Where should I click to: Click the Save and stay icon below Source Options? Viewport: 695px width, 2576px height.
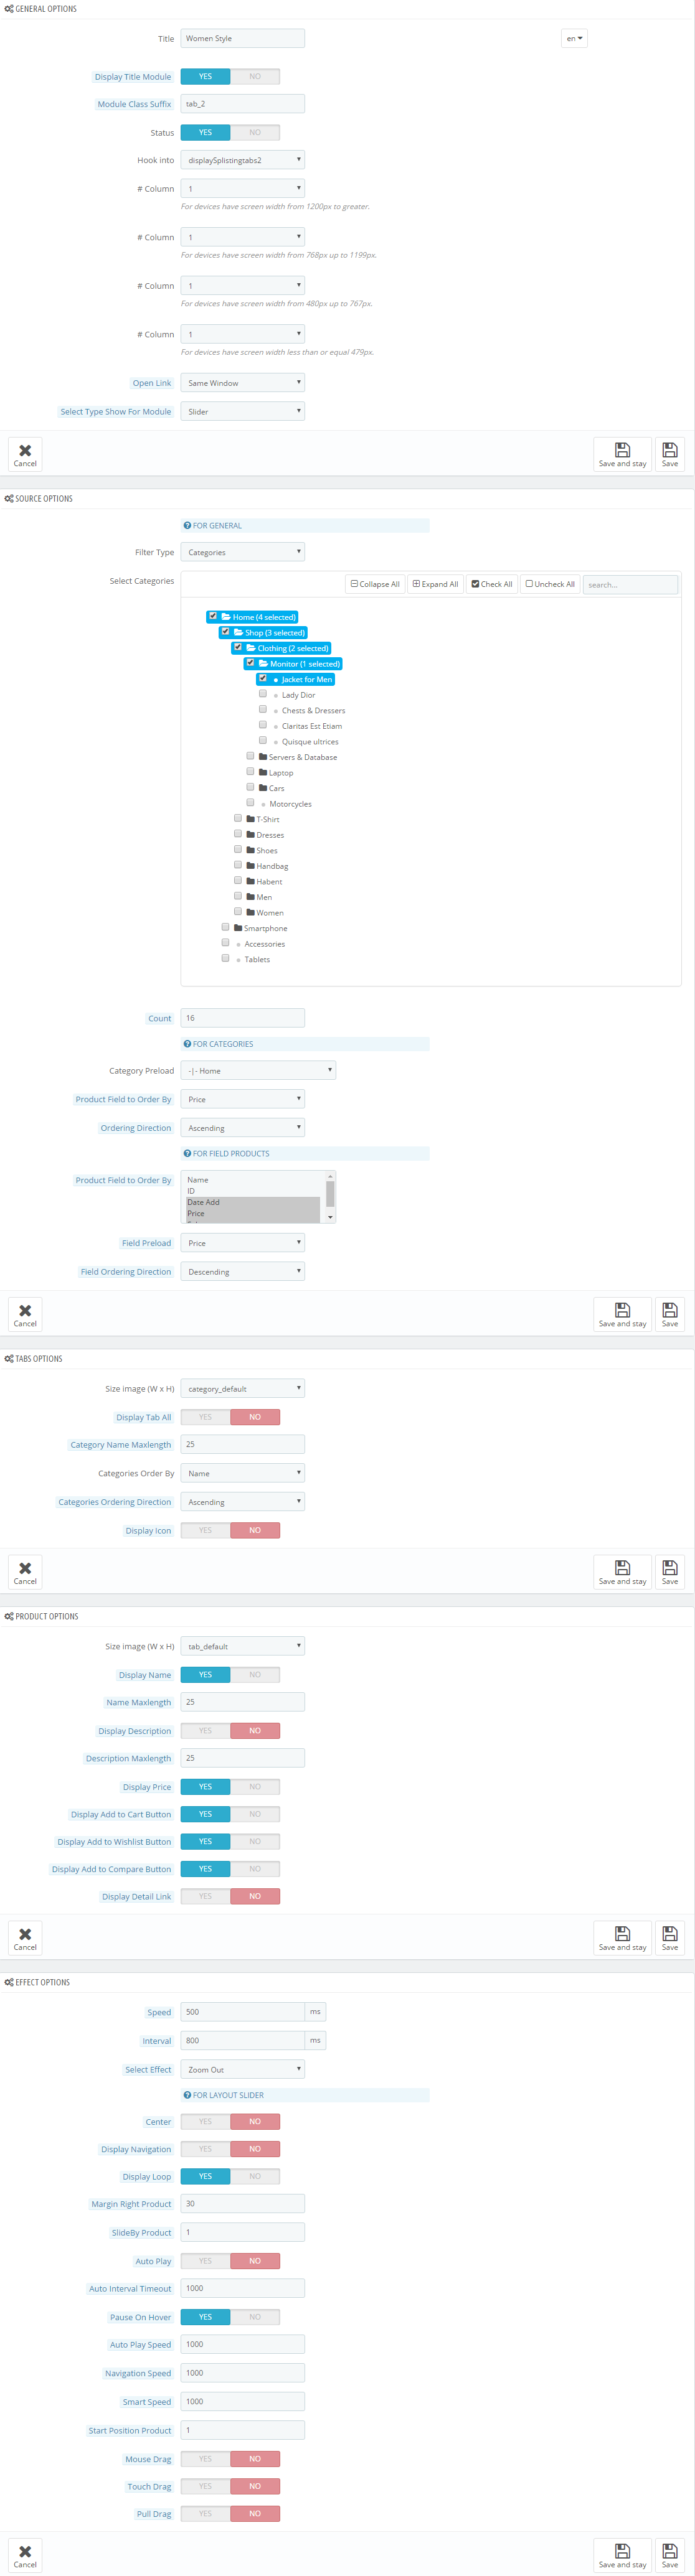click(x=622, y=1310)
